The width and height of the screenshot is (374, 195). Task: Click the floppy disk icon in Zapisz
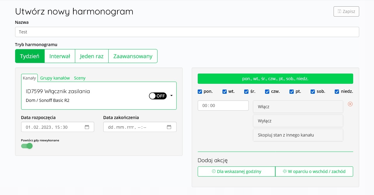click(x=339, y=11)
